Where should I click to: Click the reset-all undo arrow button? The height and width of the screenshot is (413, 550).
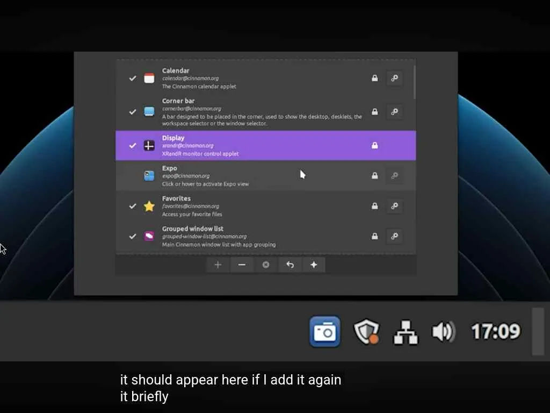point(290,265)
